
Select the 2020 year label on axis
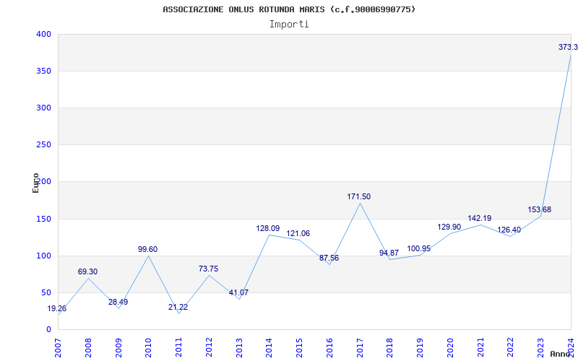450,348
